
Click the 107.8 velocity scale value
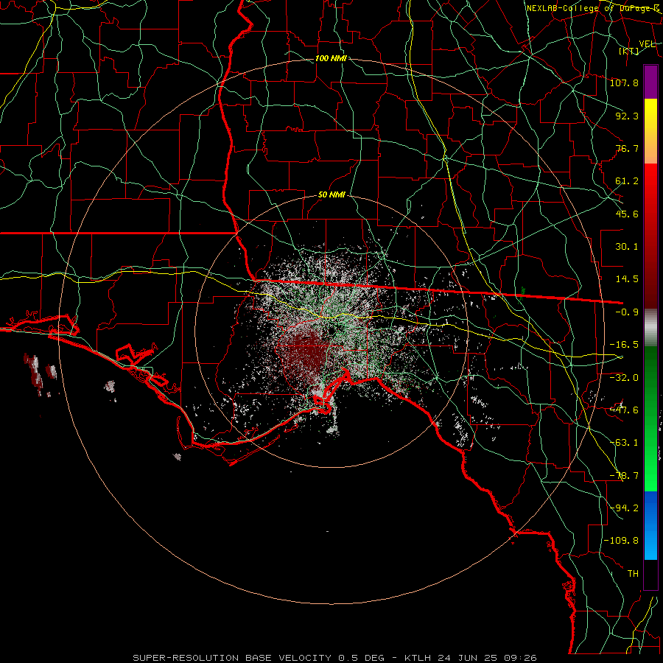pyautogui.click(x=624, y=83)
